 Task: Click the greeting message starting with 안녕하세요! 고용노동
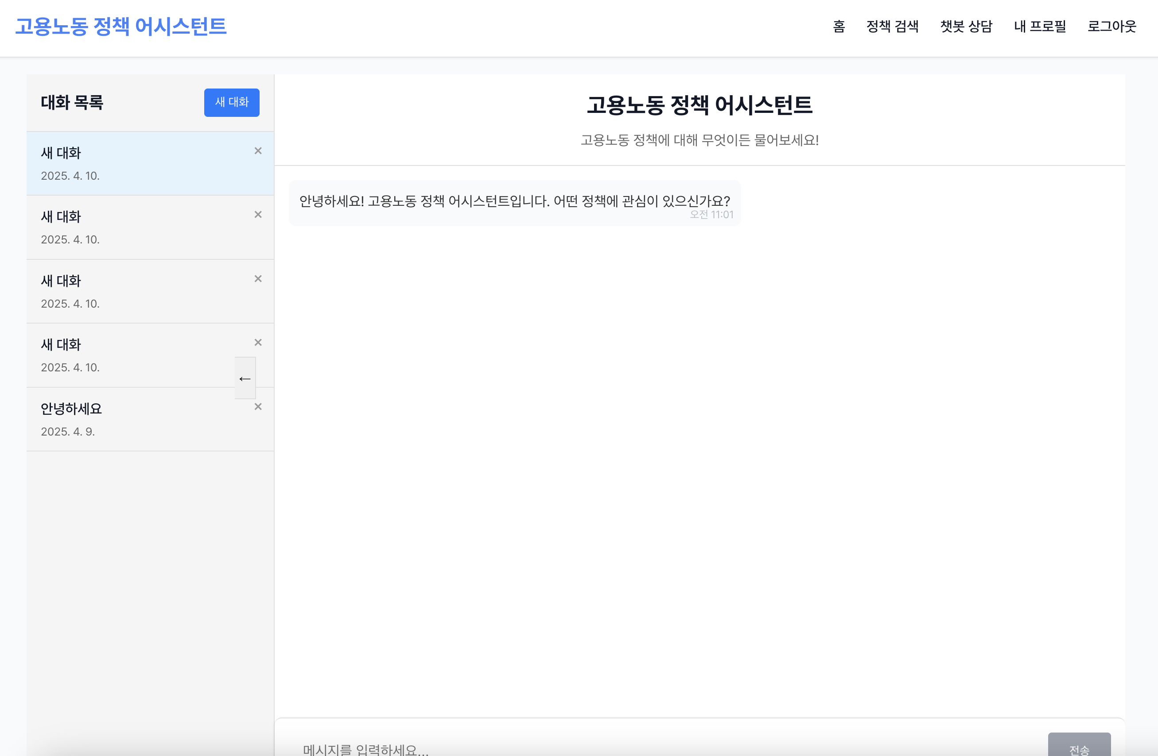tap(514, 203)
